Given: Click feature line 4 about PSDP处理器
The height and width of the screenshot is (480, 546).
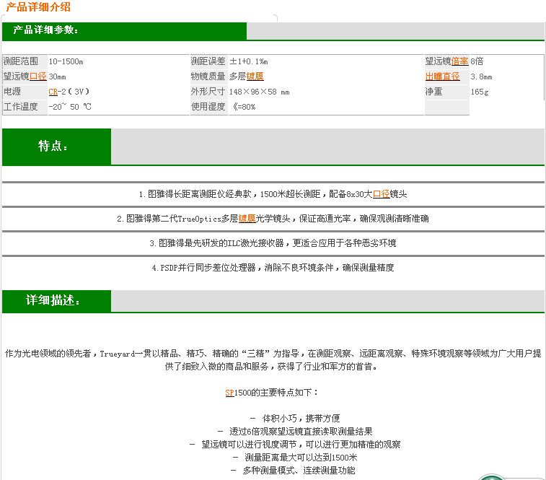Looking at the screenshot, I should click(x=273, y=268).
